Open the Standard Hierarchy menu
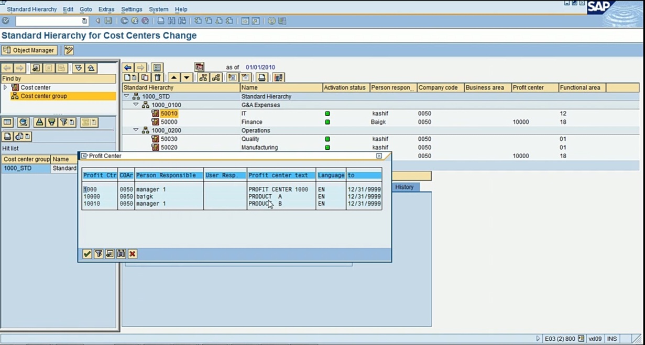 pos(32,9)
